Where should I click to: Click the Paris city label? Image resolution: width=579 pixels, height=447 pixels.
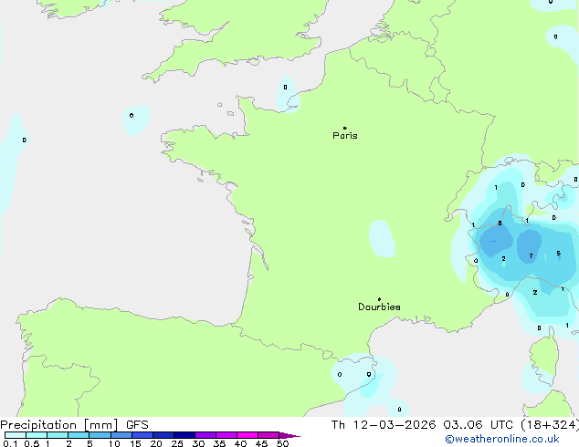[x=345, y=135]
